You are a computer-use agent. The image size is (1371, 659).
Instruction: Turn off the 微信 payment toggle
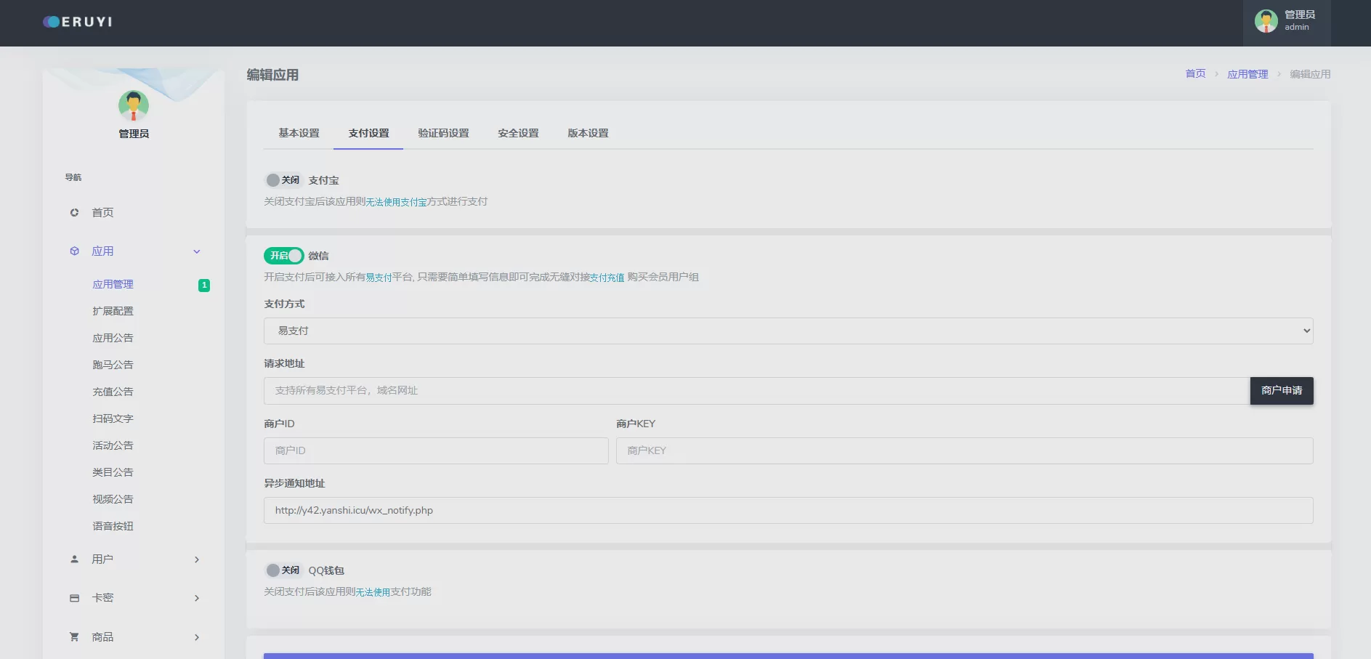click(283, 256)
